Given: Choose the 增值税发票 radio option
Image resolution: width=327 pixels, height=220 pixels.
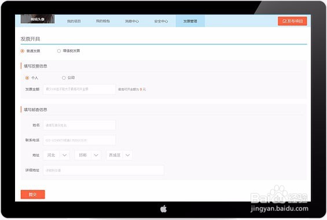Looking at the screenshot, I should pyautogui.click(x=59, y=51).
